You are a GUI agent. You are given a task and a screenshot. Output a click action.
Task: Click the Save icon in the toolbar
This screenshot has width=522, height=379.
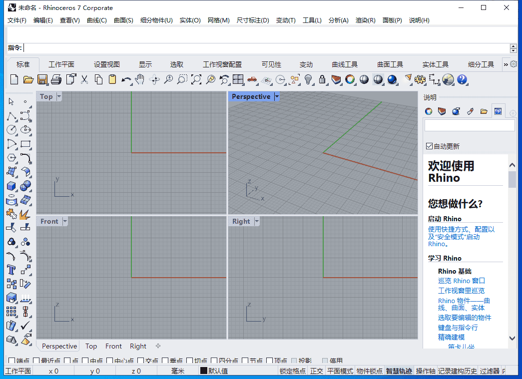click(42, 79)
